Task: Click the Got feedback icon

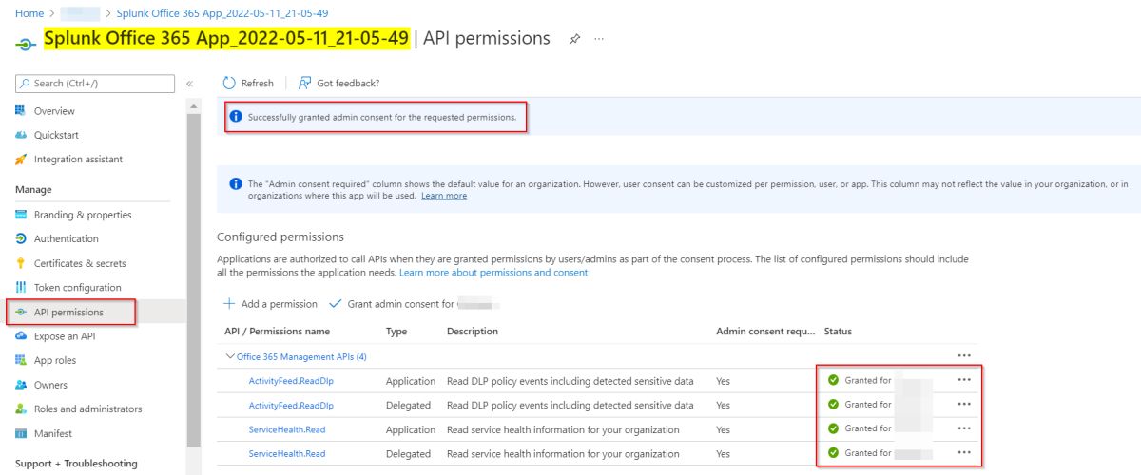Action: pos(305,83)
